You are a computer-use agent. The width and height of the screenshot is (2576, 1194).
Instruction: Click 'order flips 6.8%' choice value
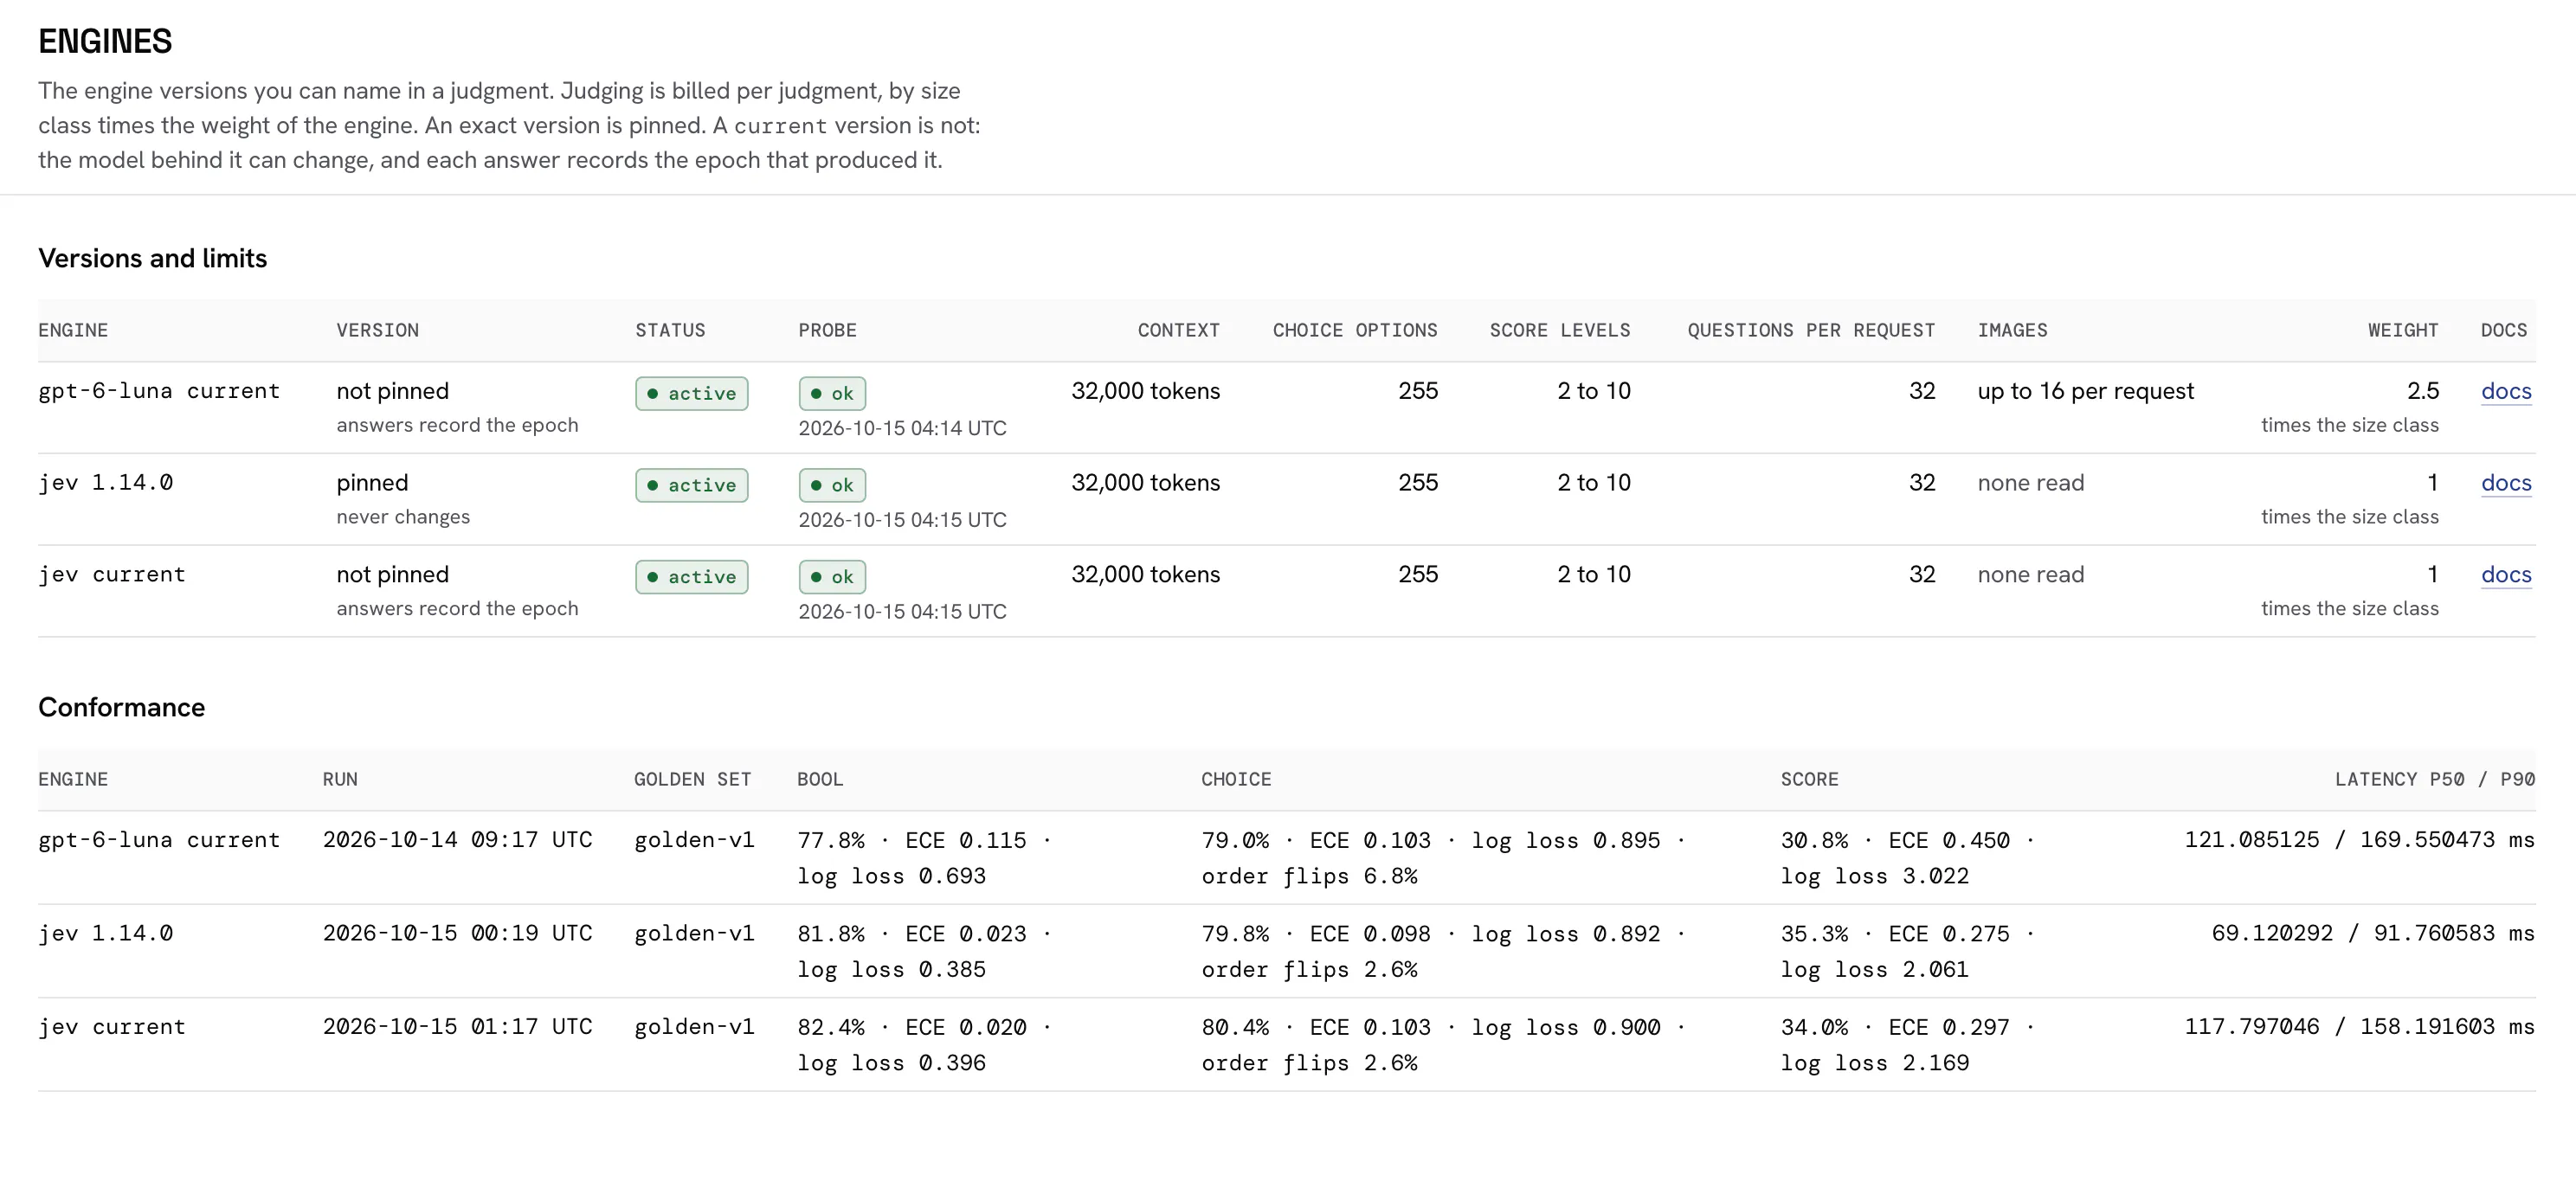pos(1310,876)
